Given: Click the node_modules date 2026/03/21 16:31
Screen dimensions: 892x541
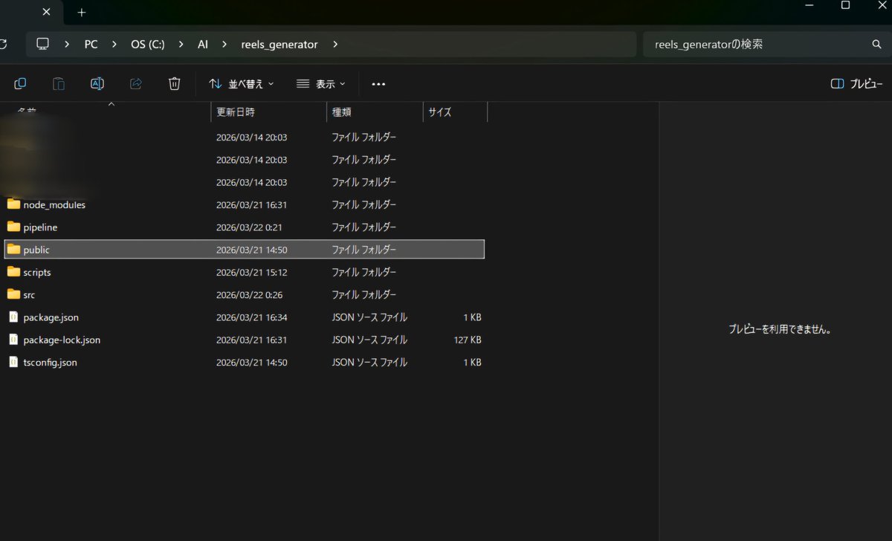Looking at the screenshot, I should click(251, 204).
